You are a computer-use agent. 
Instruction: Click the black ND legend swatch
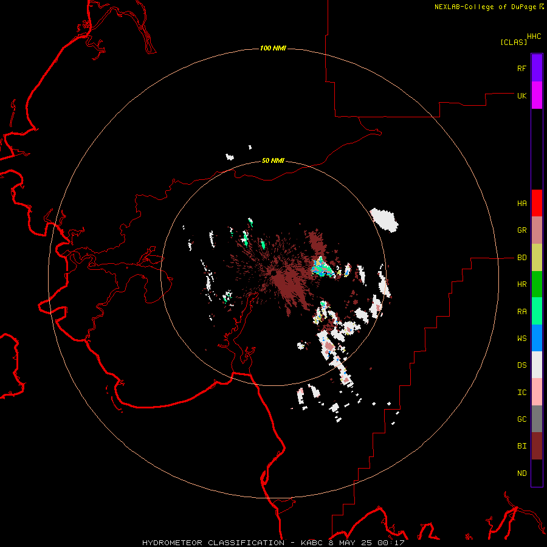coord(537,473)
